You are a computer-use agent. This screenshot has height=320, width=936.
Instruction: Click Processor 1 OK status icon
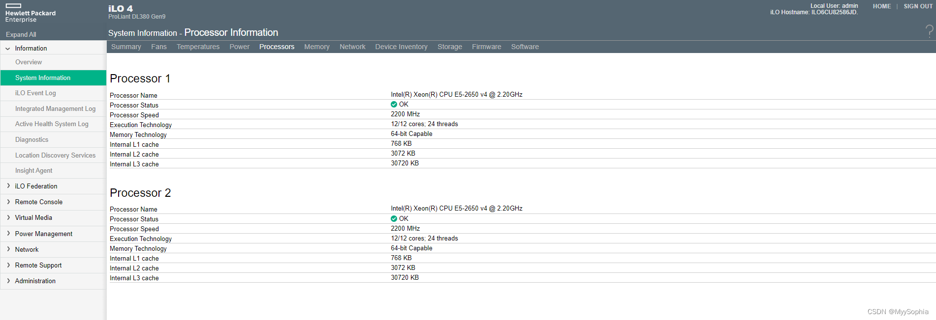394,105
